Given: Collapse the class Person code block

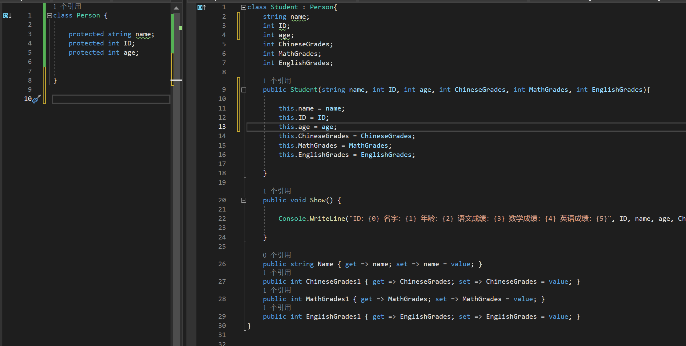Looking at the screenshot, I should [49, 16].
